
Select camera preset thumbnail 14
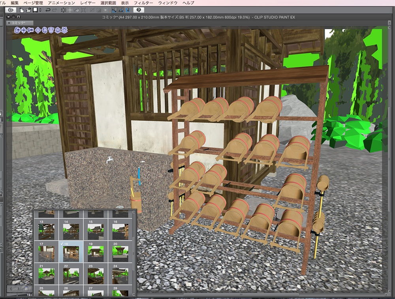tap(71, 229)
